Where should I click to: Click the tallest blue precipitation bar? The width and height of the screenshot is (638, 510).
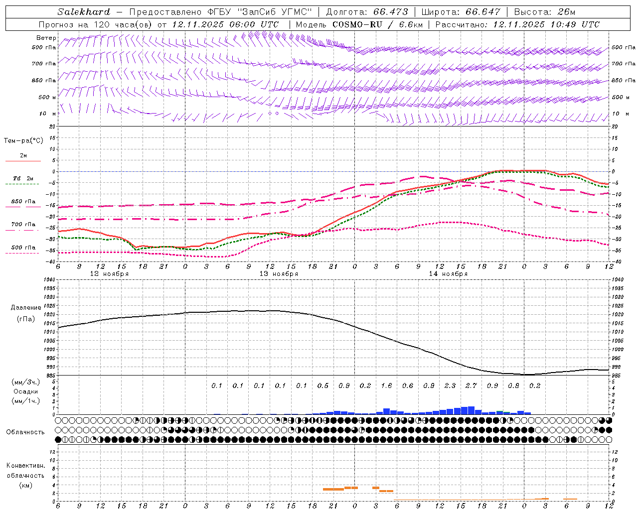click(x=471, y=410)
